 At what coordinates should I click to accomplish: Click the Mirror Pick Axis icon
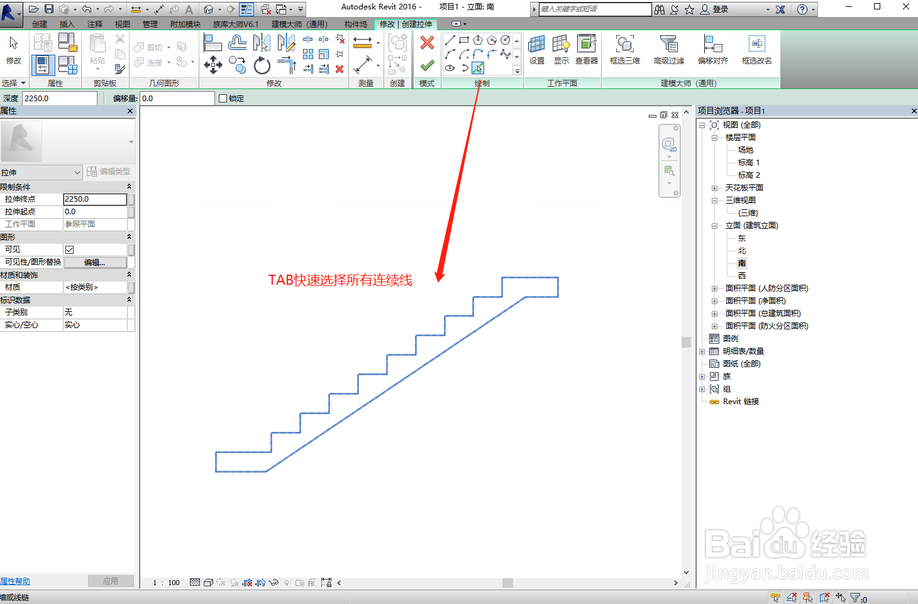[x=262, y=43]
